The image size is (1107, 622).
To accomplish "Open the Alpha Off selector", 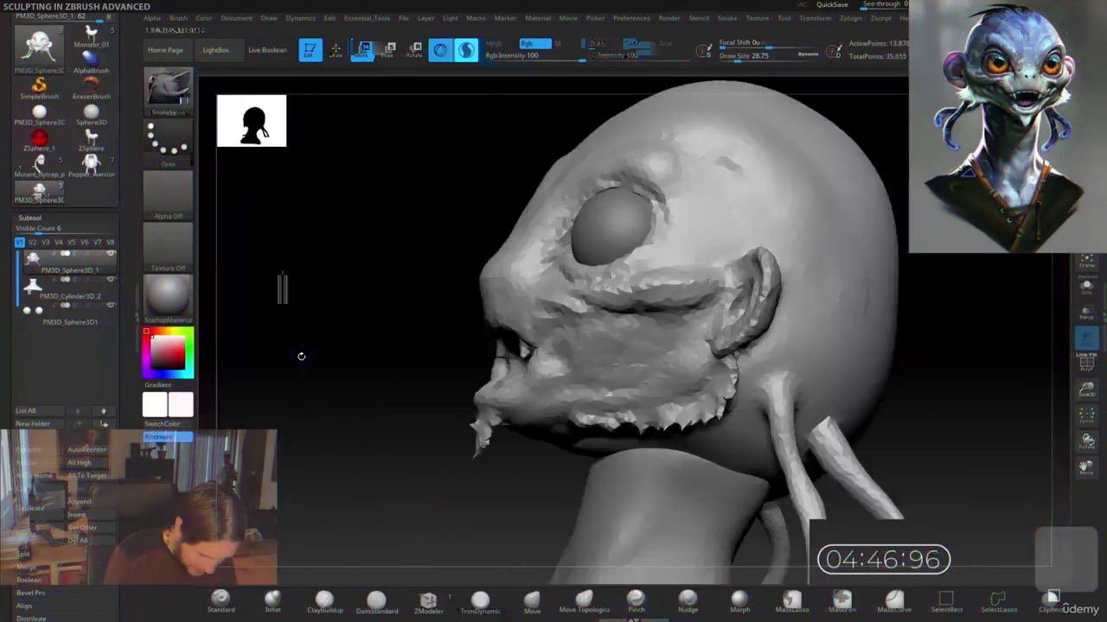I will point(168,195).
